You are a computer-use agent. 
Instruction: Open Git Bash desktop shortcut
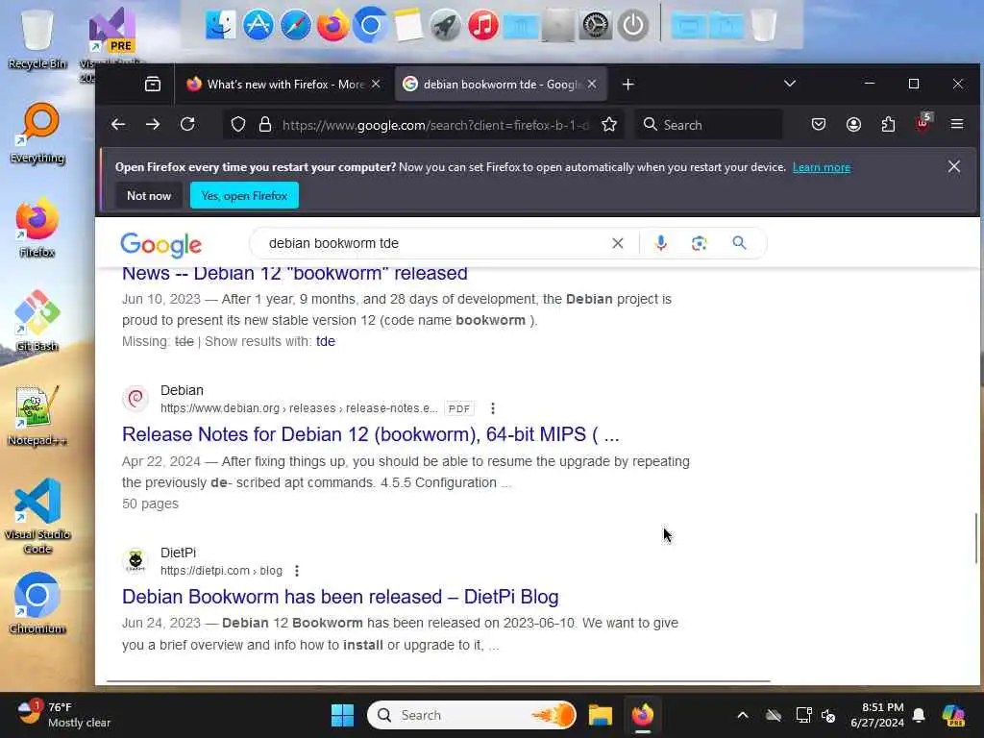click(x=37, y=321)
